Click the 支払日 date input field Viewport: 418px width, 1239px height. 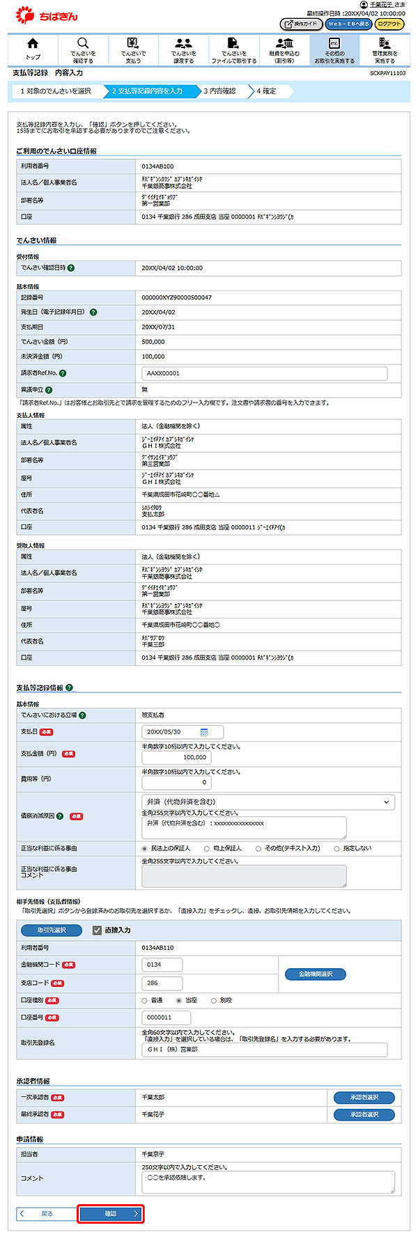coord(182,732)
